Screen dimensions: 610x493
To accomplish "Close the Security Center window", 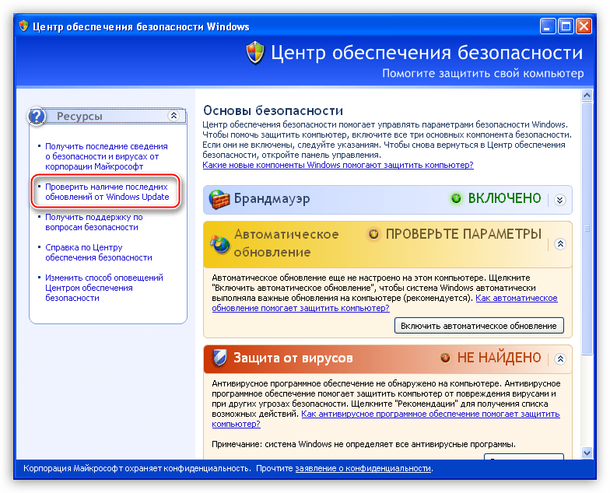I will pyautogui.click(x=584, y=26).
